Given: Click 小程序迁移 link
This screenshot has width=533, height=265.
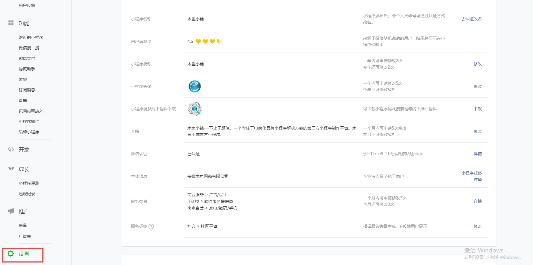Looking at the screenshot, I should [x=472, y=173].
